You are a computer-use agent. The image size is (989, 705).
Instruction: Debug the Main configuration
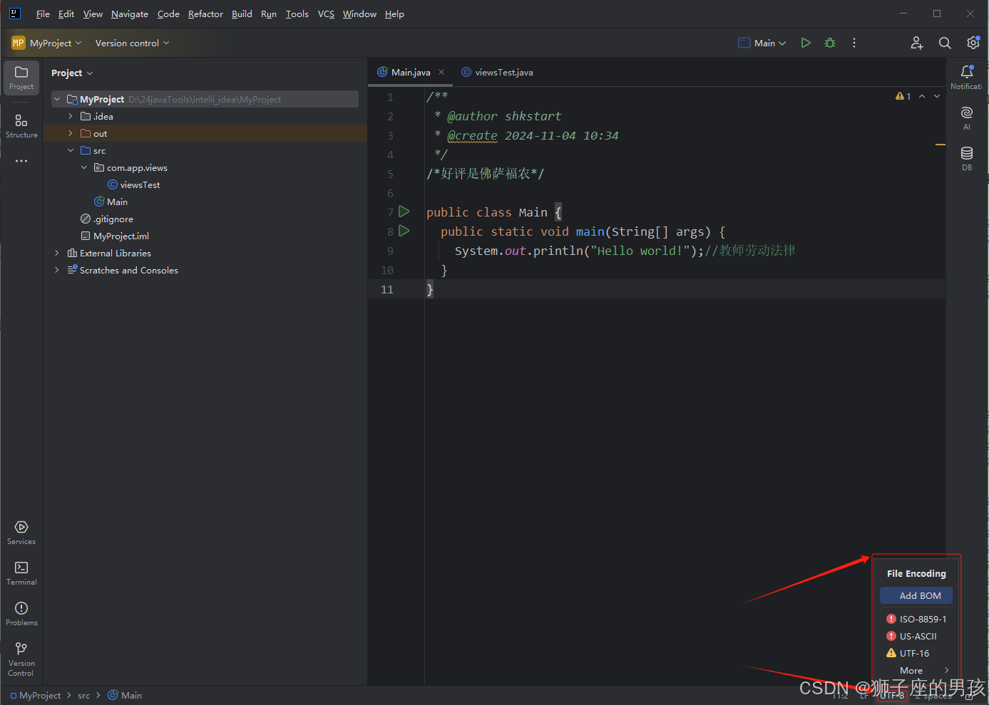pyautogui.click(x=830, y=43)
